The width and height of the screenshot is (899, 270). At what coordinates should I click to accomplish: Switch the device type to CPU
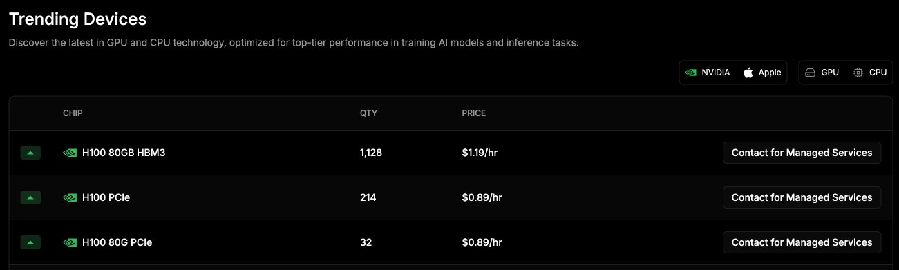[870, 73]
